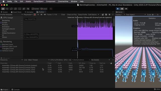Toggle the Profiler record button
Screen dimensions: 161x91
35,15
